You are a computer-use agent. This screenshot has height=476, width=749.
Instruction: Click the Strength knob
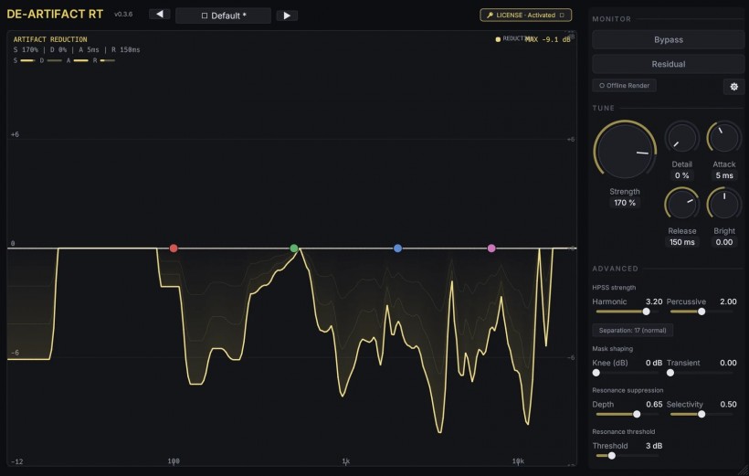[x=625, y=151]
